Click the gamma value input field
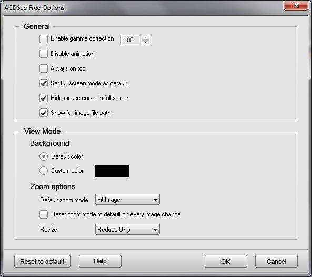Image resolution: width=312 pixels, height=277 pixels. pyautogui.click(x=130, y=40)
